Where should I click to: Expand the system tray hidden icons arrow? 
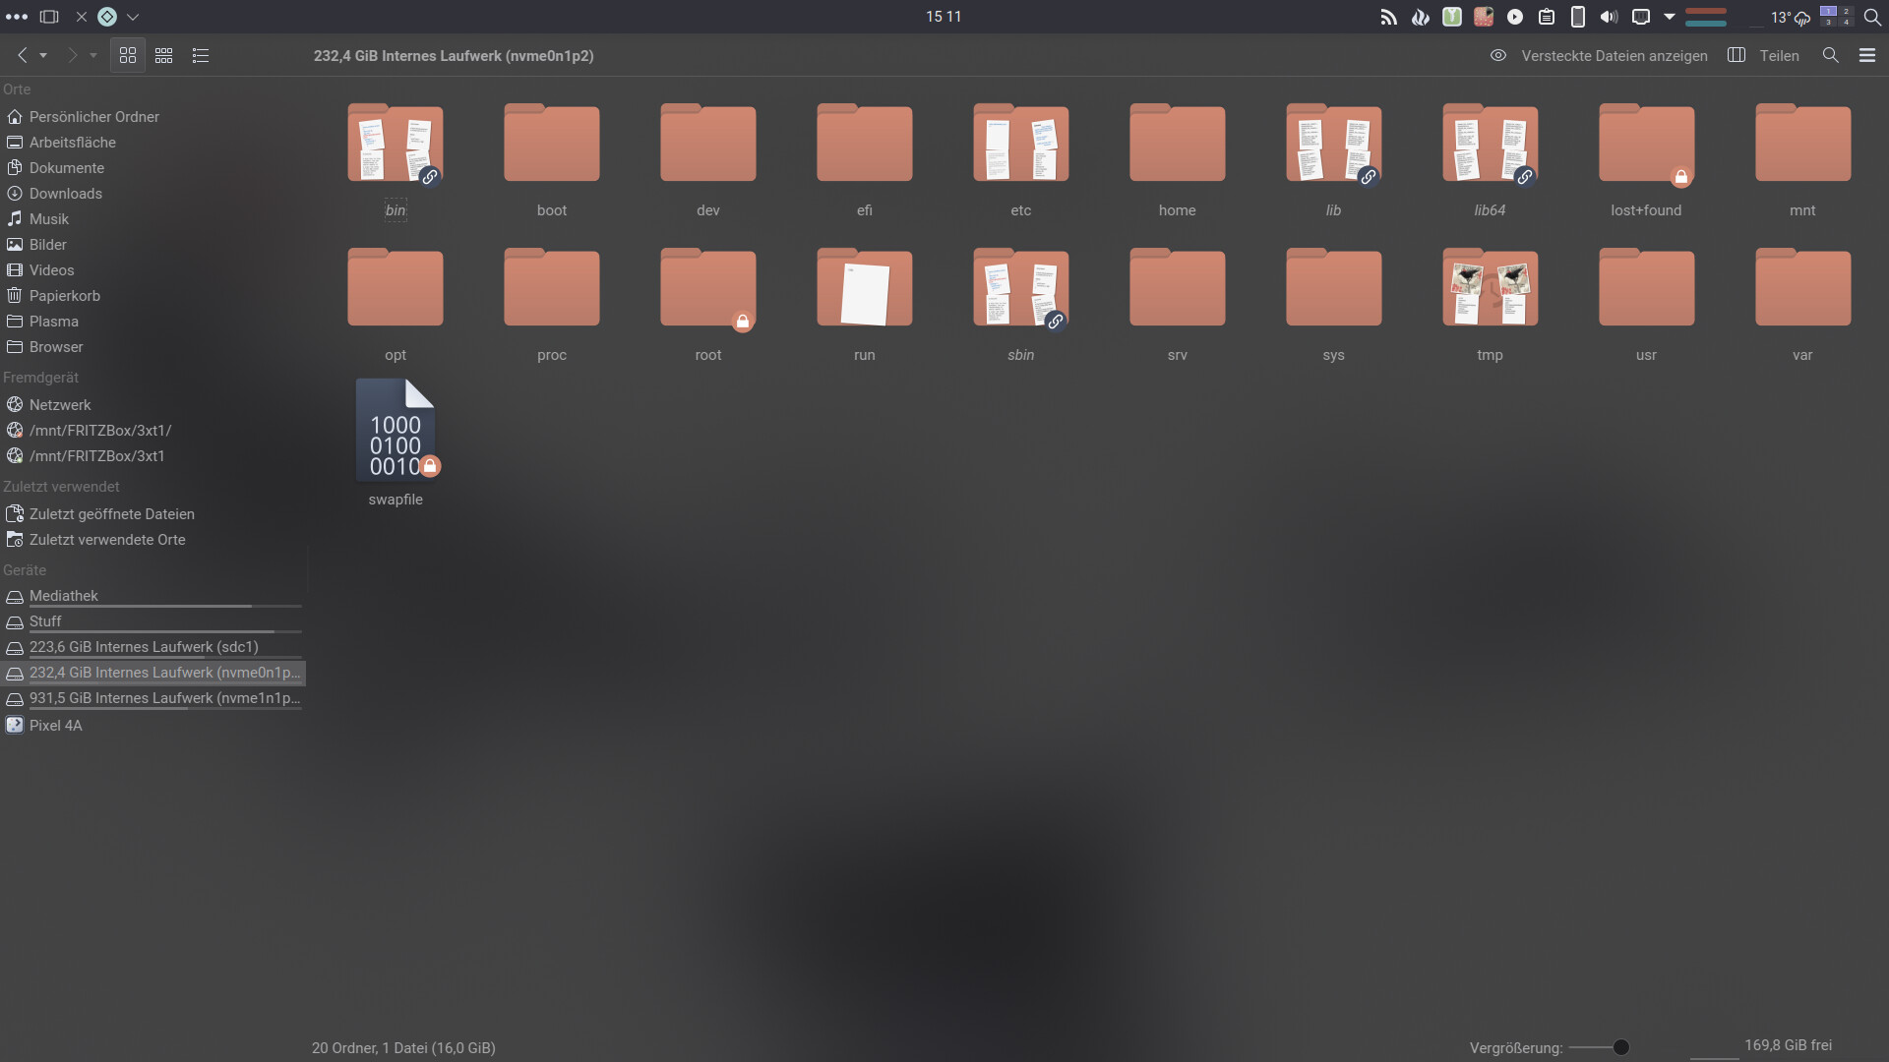(x=1670, y=17)
